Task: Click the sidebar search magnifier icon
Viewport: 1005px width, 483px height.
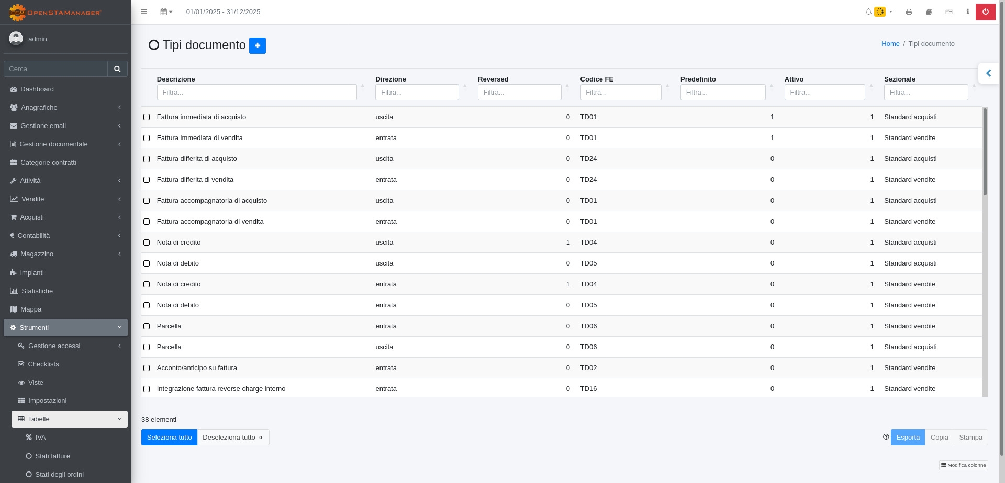Action: pyautogui.click(x=117, y=69)
